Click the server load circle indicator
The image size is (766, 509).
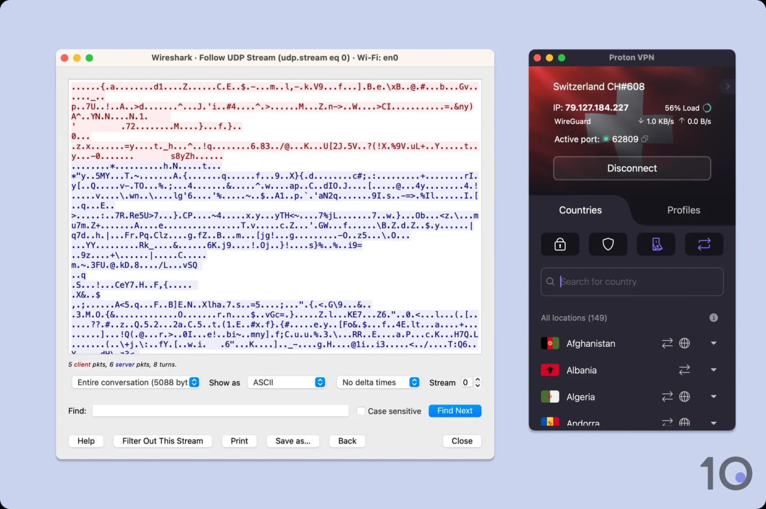707,108
